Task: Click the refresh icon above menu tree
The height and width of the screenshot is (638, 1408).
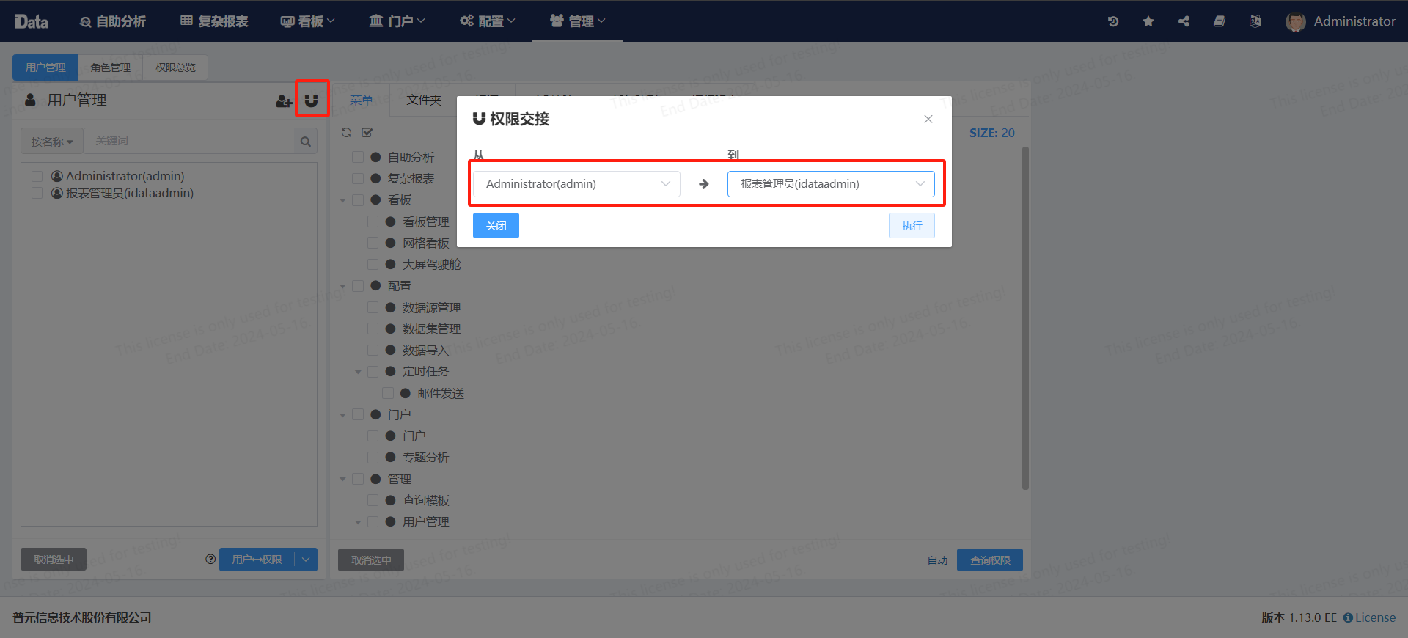Action: coord(346,133)
